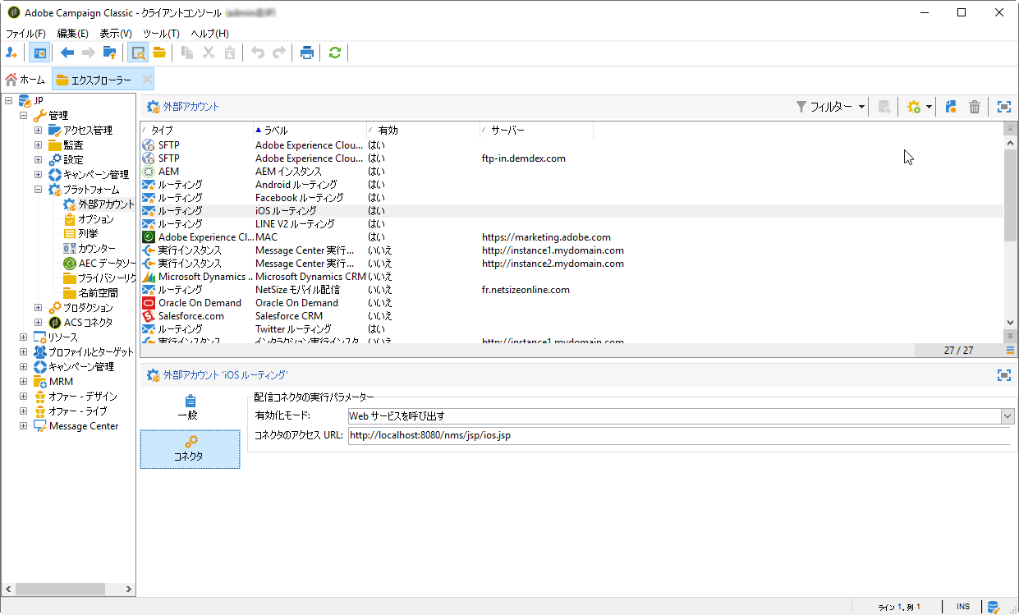Expand the リソース node

(23, 337)
